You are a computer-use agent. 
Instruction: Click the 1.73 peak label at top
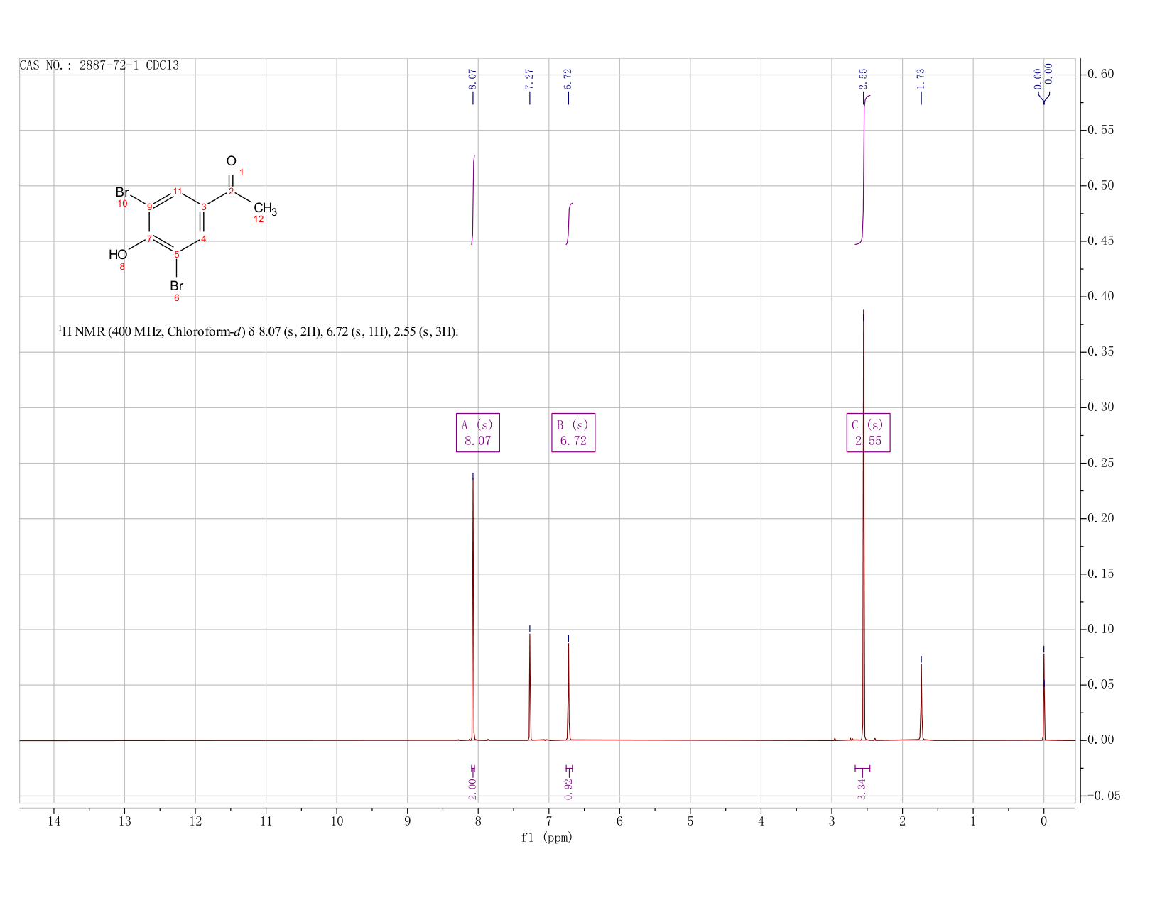pos(921,79)
